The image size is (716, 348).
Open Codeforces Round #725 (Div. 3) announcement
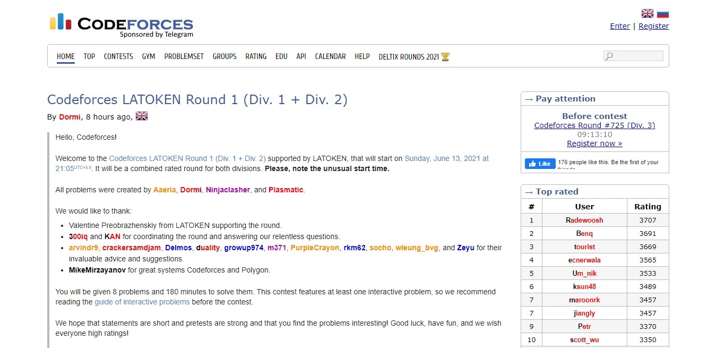(594, 125)
